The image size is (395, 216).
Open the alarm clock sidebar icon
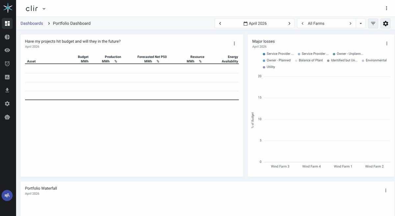7,64
